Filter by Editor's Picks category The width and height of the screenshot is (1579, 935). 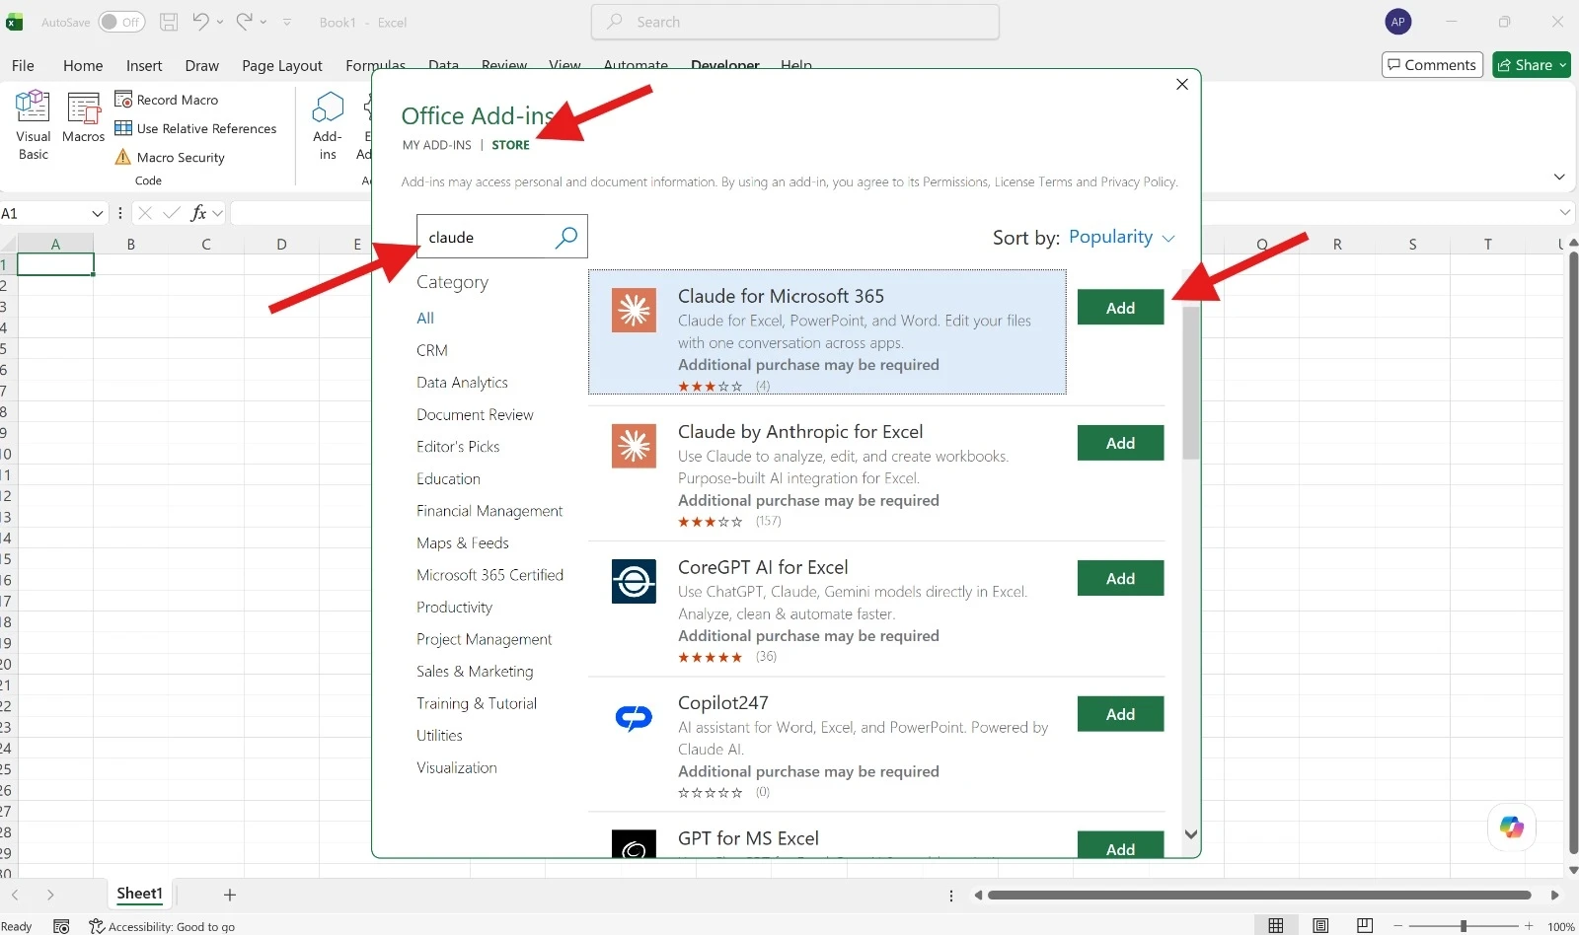(x=458, y=447)
